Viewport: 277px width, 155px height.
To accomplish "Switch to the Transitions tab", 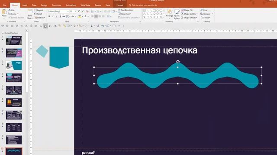I will (57, 5).
